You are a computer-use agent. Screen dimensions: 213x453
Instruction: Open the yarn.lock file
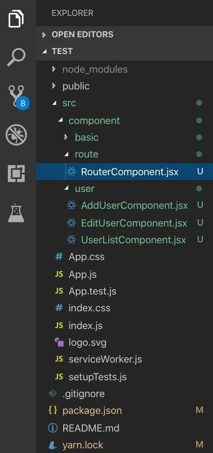click(125, 445)
